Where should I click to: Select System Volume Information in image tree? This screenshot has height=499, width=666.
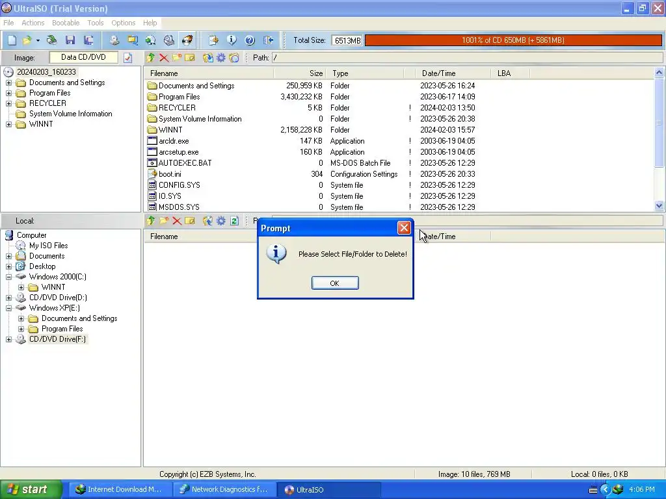click(x=70, y=114)
